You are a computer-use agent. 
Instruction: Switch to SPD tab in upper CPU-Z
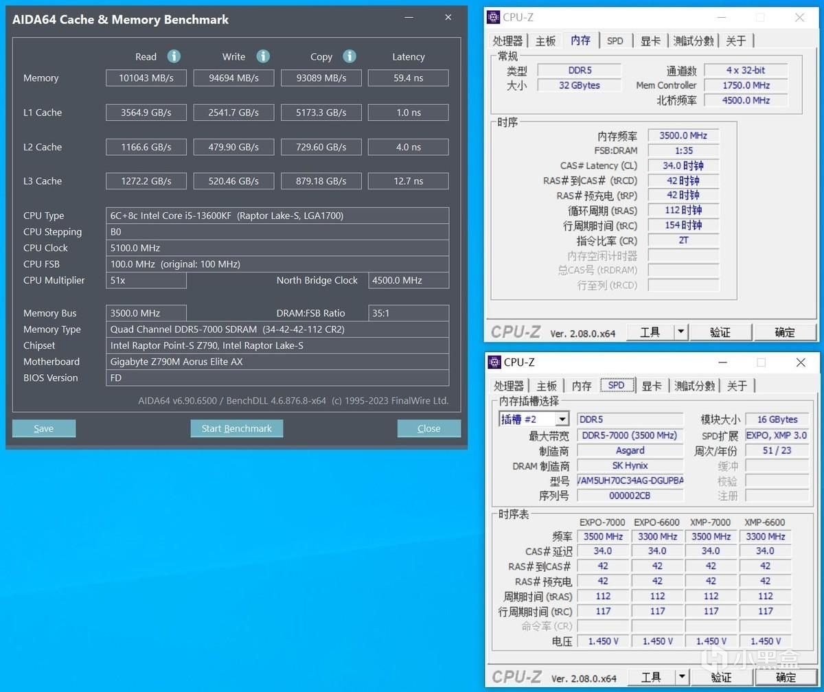pos(615,41)
